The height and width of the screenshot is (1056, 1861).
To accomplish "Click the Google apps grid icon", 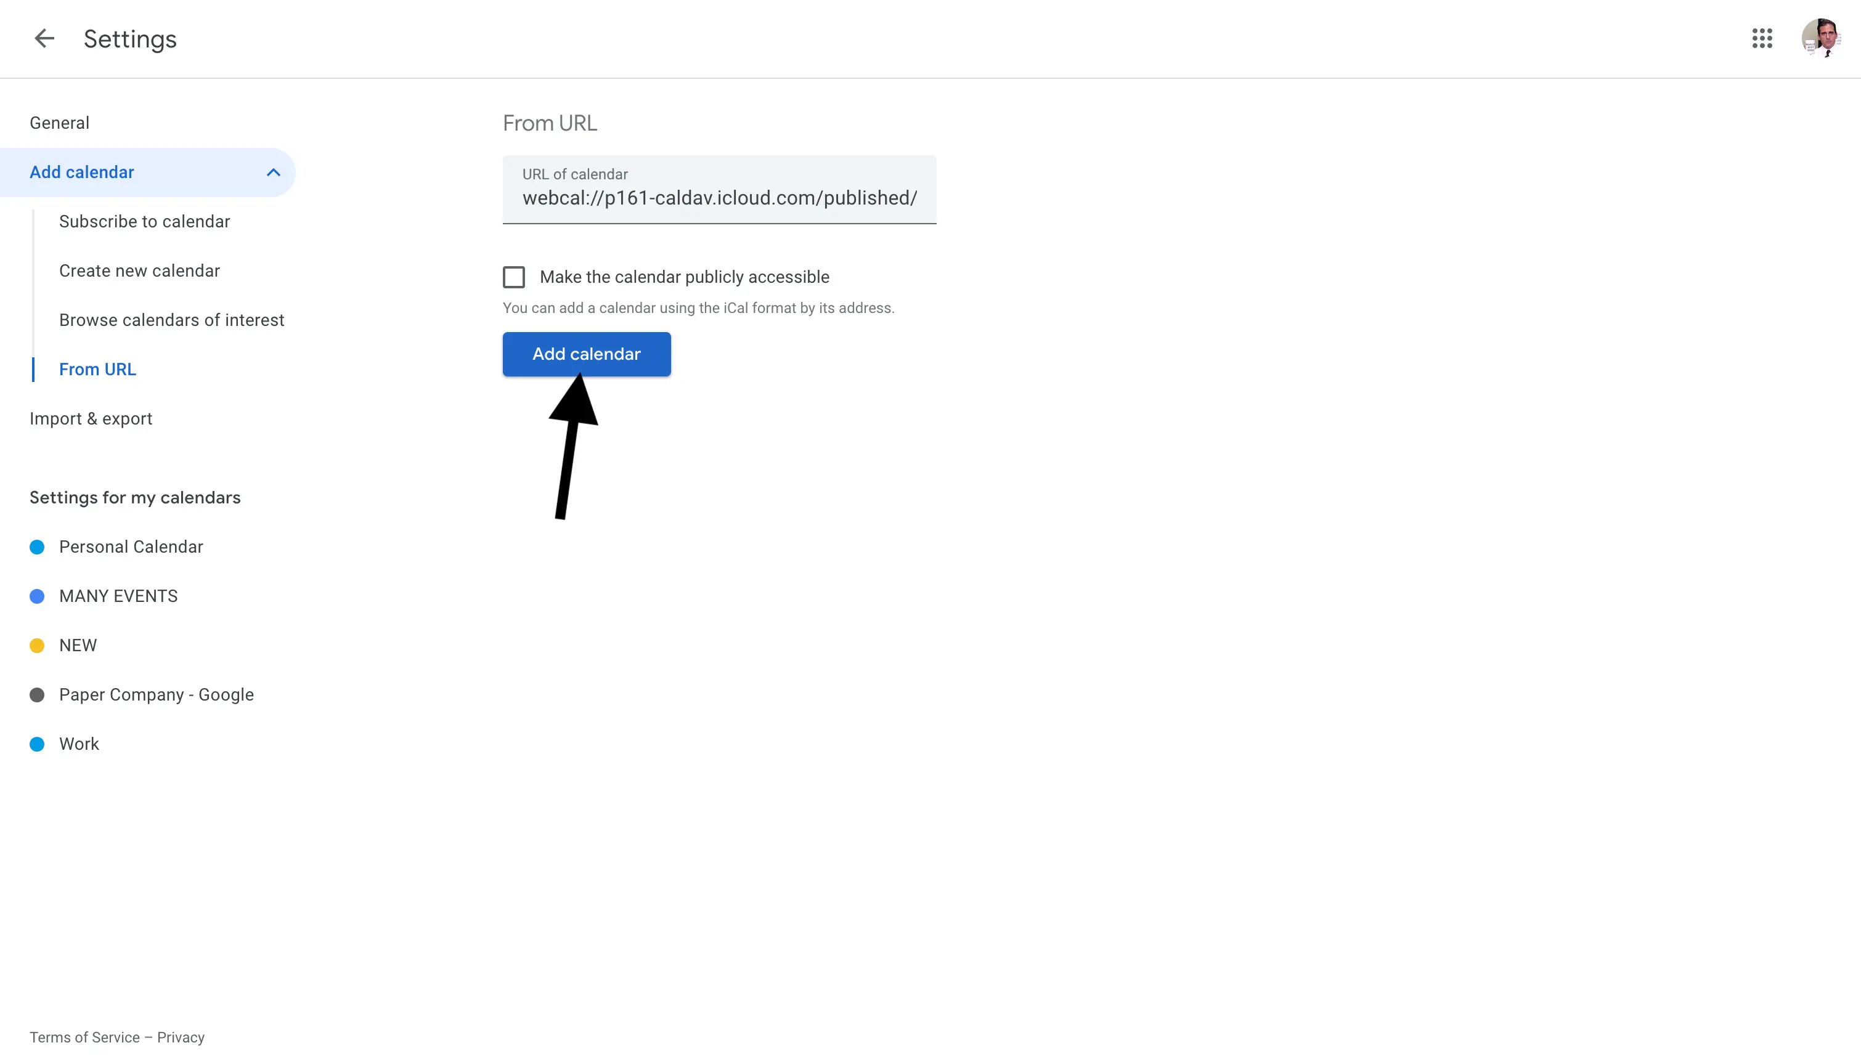I will 1762,38.
